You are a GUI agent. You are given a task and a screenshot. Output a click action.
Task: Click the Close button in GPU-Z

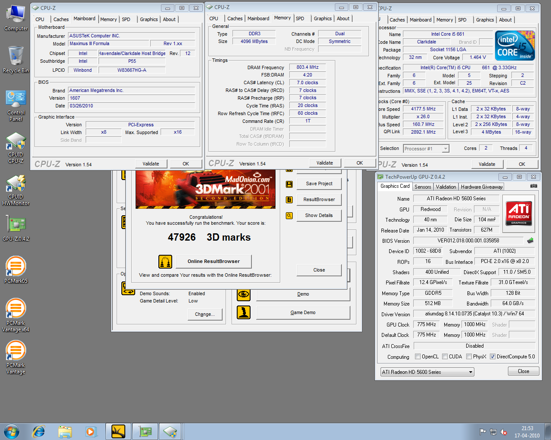[523, 371]
